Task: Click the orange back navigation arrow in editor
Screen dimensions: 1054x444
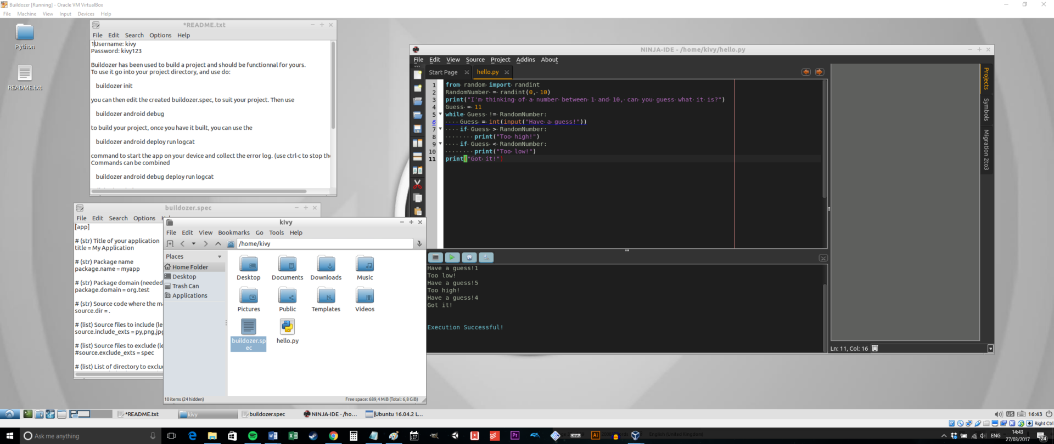Action: 806,72
